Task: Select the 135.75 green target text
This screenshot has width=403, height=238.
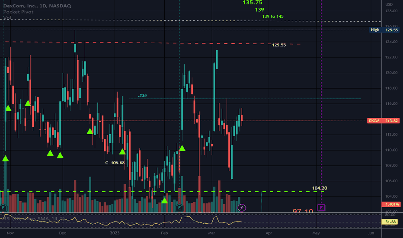Action: click(253, 3)
